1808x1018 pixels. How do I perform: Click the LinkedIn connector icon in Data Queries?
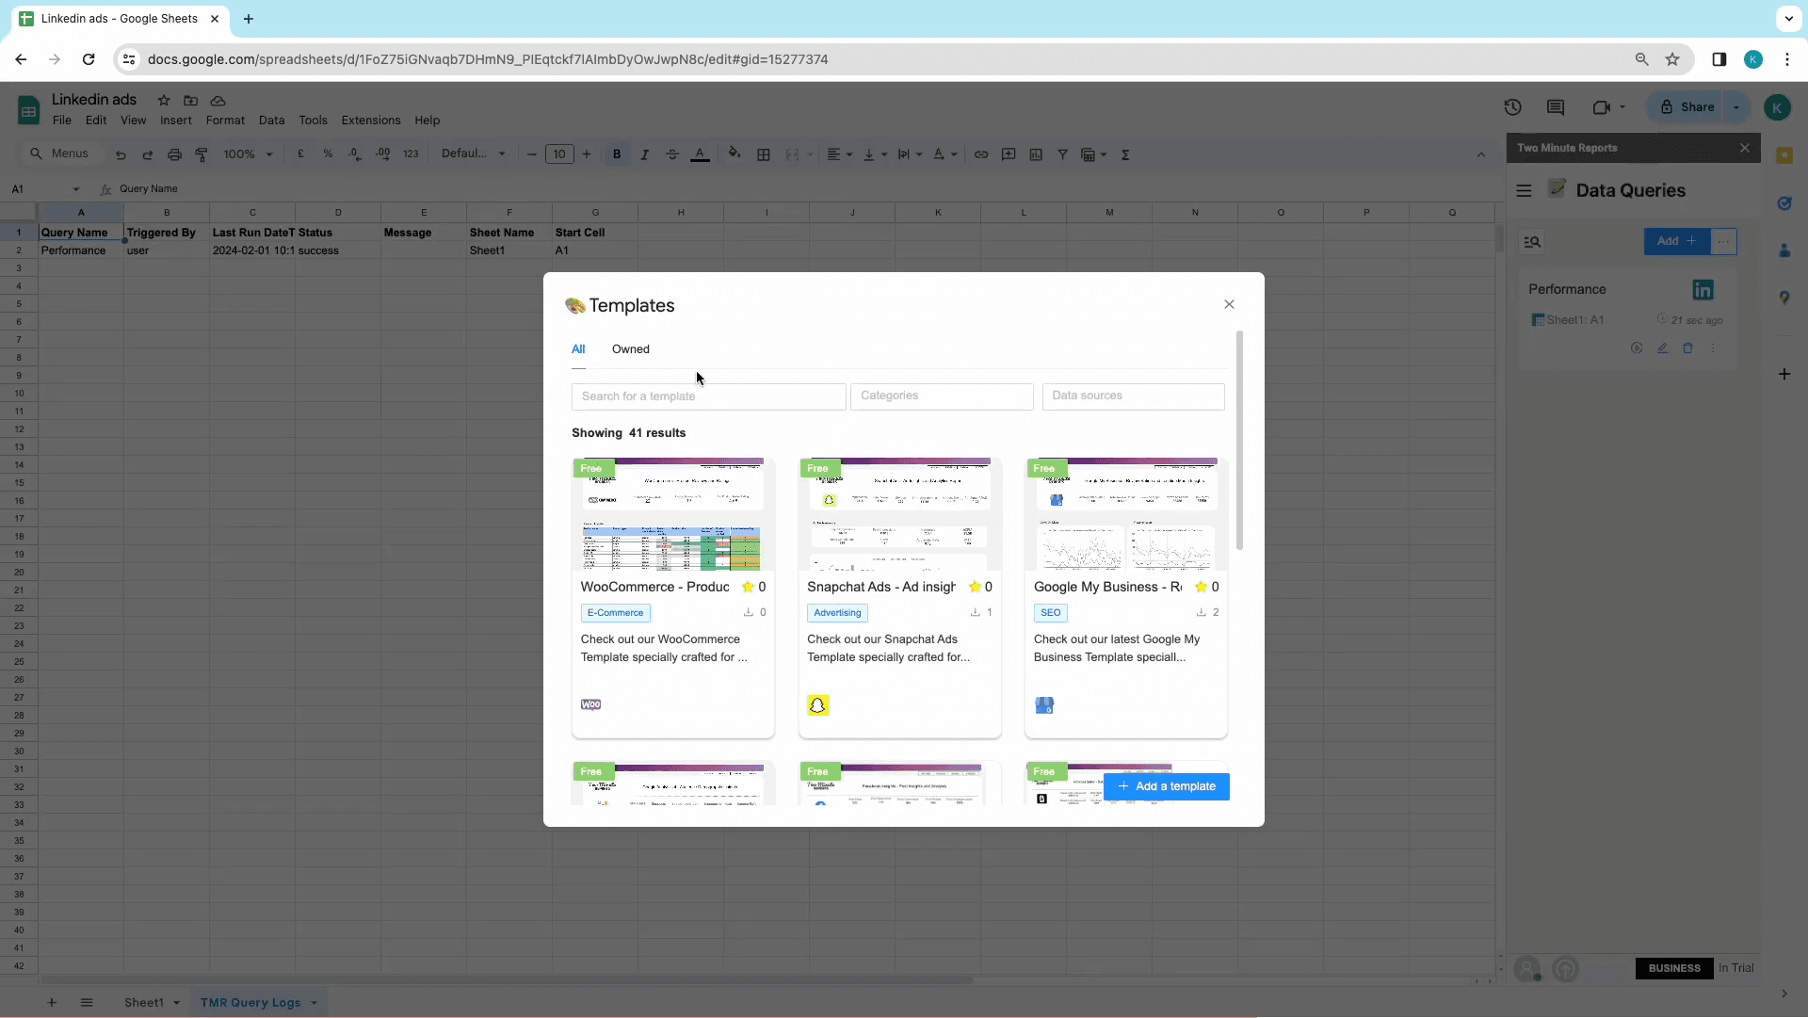(x=1703, y=289)
